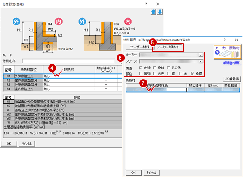Switch to the ユーザー材料 tab
This screenshot has width=243, height=177.
(139, 47)
